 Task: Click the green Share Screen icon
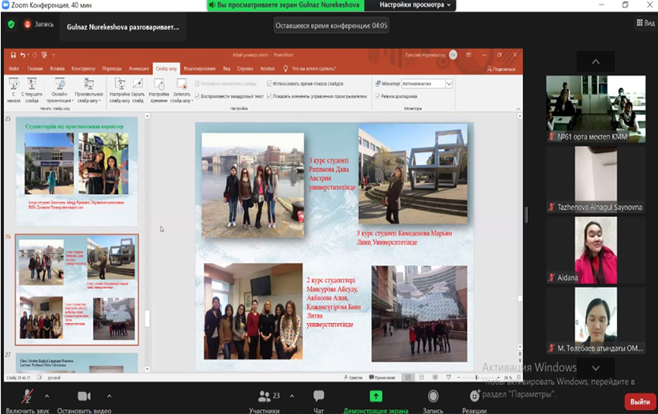(x=376, y=396)
